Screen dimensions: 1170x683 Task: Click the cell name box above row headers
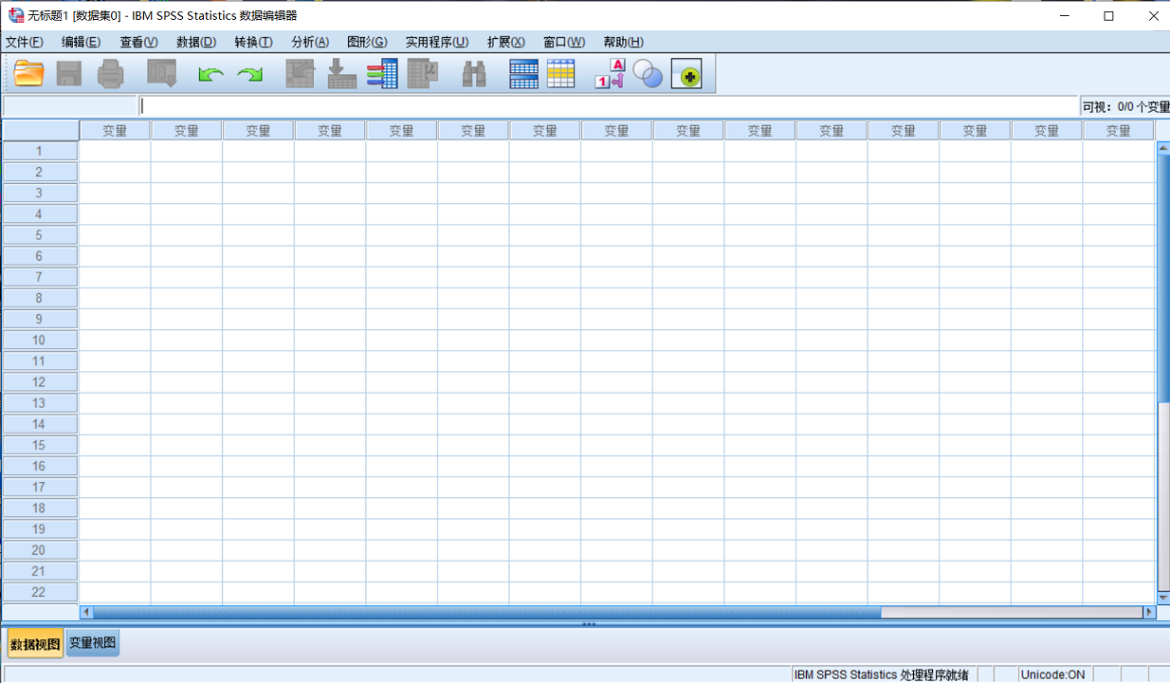pyautogui.click(x=70, y=106)
